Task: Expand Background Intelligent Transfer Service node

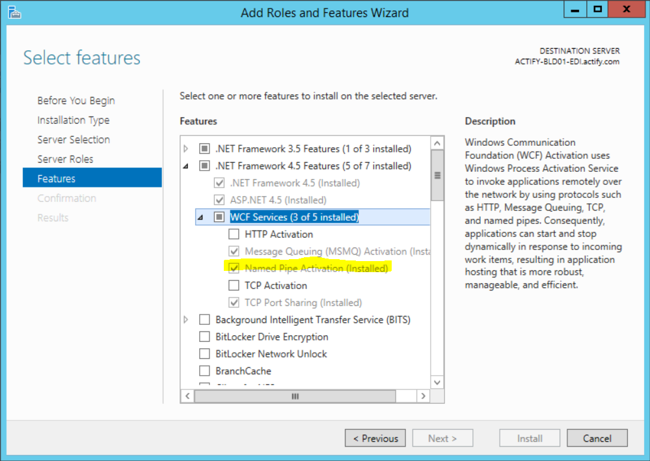Action: pyautogui.click(x=187, y=320)
